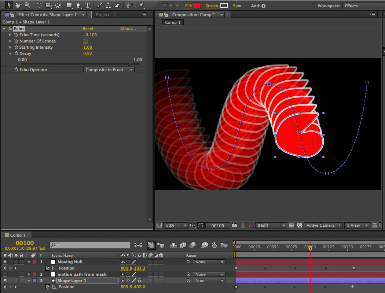The height and width of the screenshot is (293, 385).
Task: Expand the motion path from mask layer
Action: point(29,274)
